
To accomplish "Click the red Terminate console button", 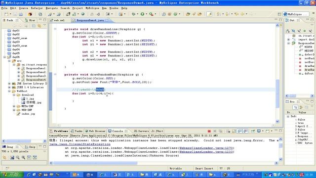I will pos(209,131).
